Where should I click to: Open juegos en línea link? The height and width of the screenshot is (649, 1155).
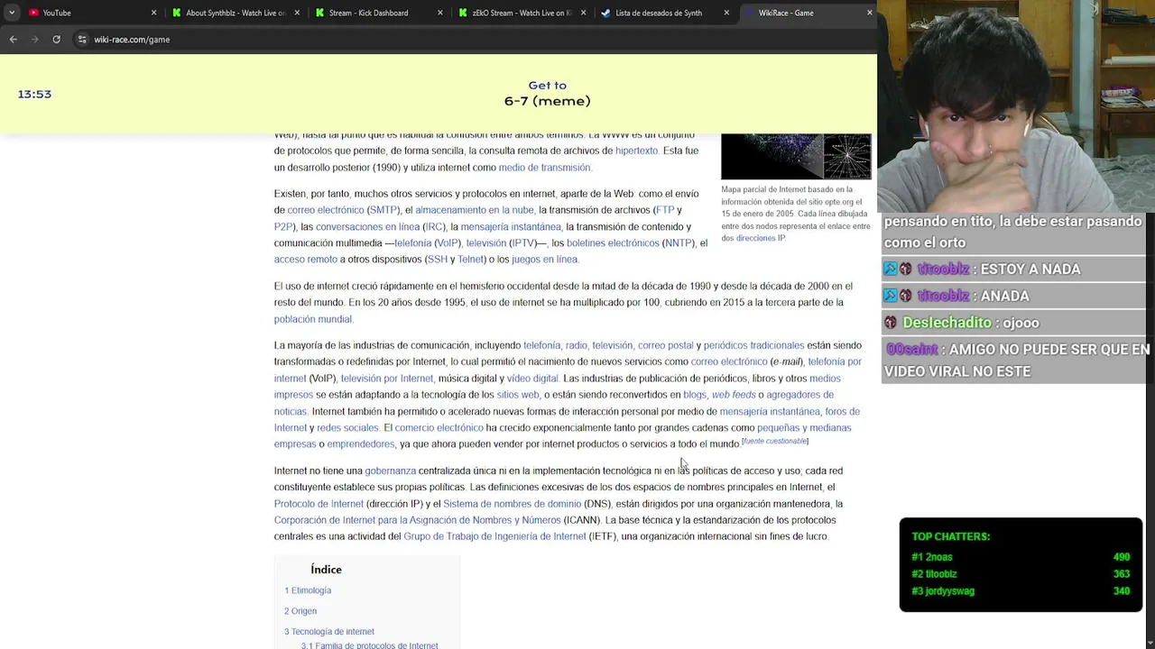tap(544, 260)
